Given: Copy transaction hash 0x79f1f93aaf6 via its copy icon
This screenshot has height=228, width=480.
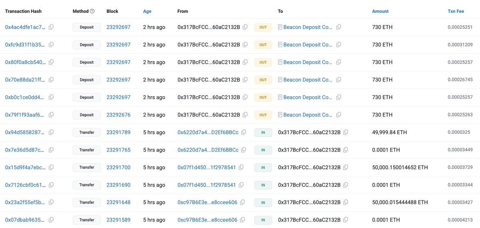Looking at the screenshot, I should [51, 115].
